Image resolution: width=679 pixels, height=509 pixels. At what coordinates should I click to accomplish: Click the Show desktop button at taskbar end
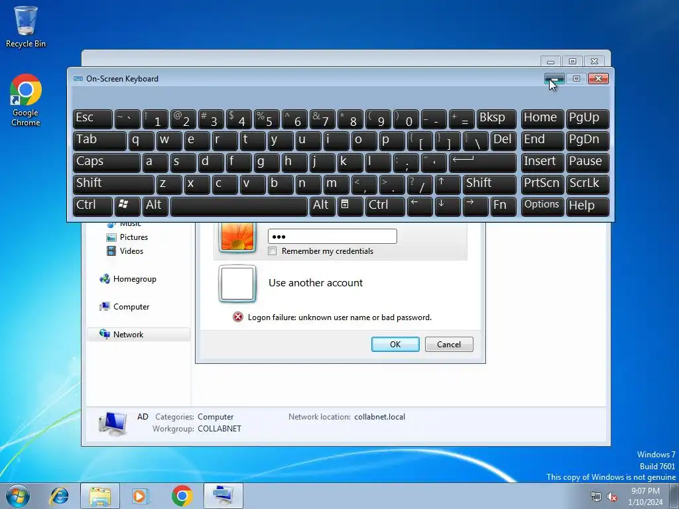click(x=674, y=496)
